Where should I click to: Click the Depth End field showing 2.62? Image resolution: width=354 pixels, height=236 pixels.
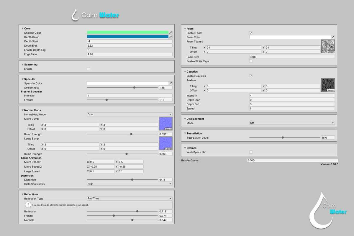point(130,46)
